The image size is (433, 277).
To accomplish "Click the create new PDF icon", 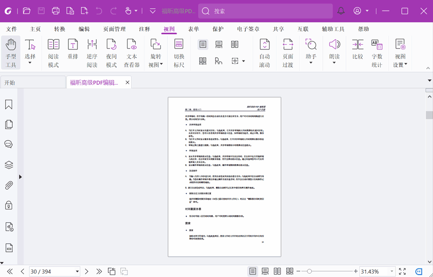I will click(x=85, y=11).
